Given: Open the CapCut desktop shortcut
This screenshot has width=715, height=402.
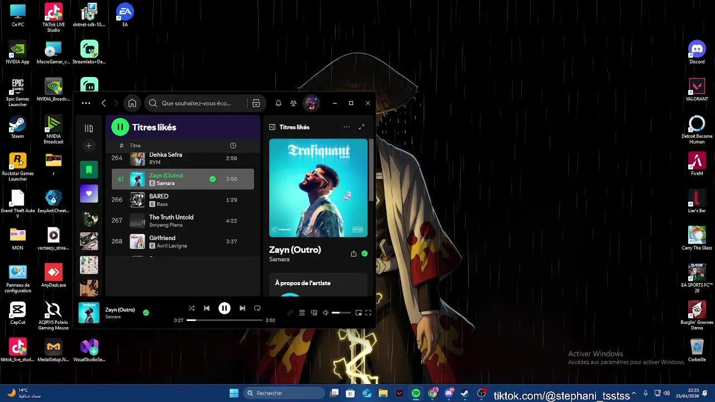Looking at the screenshot, I should pyautogui.click(x=18, y=313).
